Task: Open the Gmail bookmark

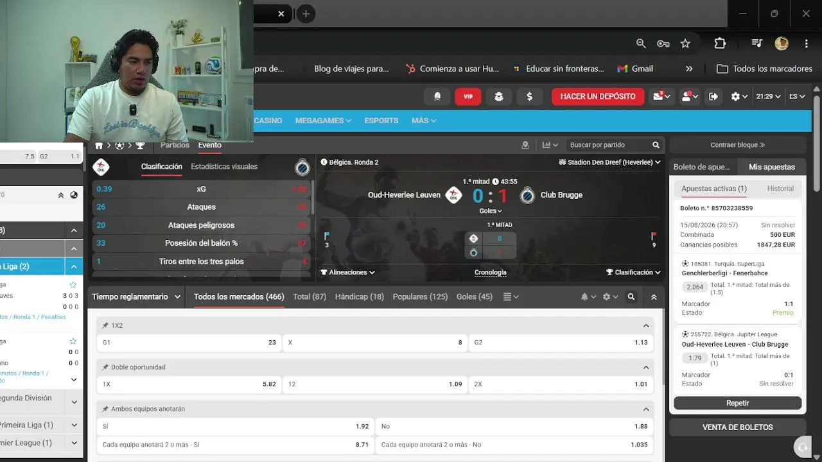Action: tap(635, 69)
